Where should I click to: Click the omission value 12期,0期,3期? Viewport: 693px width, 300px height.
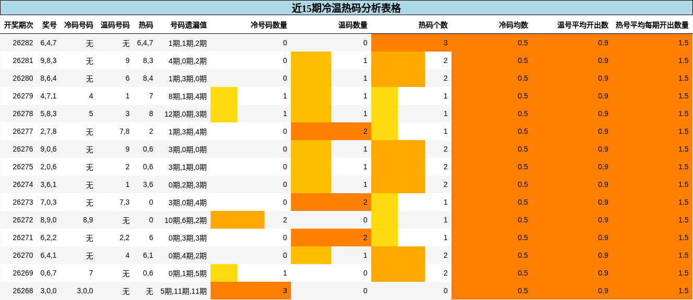point(186,114)
